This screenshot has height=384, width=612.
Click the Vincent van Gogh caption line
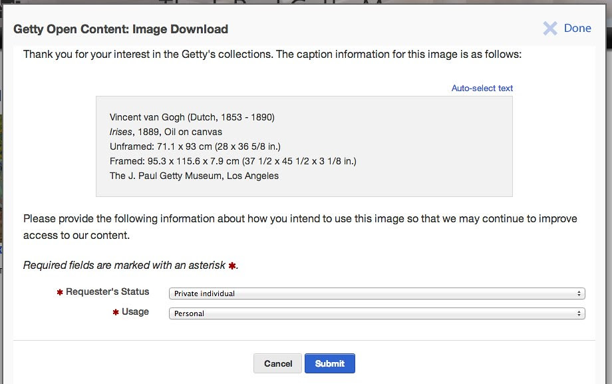[192, 117]
